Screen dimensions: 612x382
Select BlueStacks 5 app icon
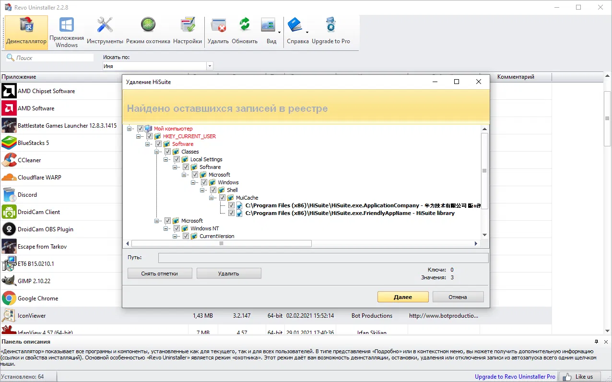pos(9,143)
